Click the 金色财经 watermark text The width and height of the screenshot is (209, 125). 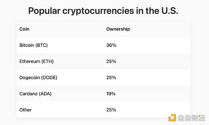click(192, 118)
